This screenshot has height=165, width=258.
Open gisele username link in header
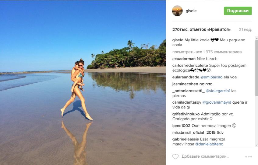[191, 11]
